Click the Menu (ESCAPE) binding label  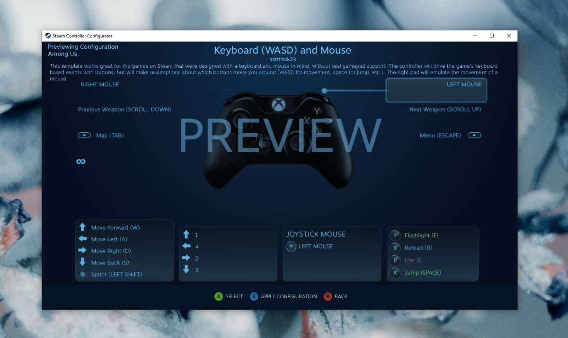(x=440, y=135)
